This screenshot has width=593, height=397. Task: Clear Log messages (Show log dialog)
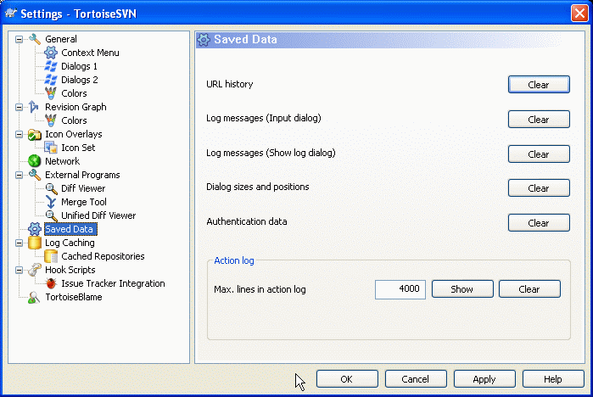[x=539, y=154]
